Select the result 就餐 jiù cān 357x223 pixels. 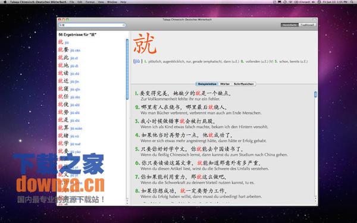(x=69, y=50)
